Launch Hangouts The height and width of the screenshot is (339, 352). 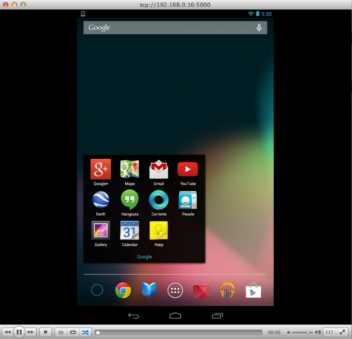point(129,200)
